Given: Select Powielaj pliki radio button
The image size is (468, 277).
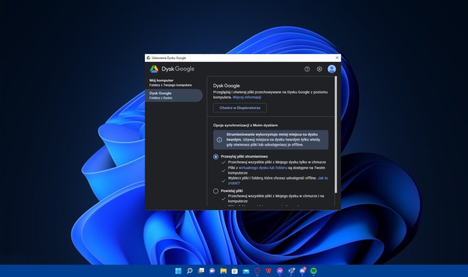Looking at the screenshot, I should tap(216, 191).
